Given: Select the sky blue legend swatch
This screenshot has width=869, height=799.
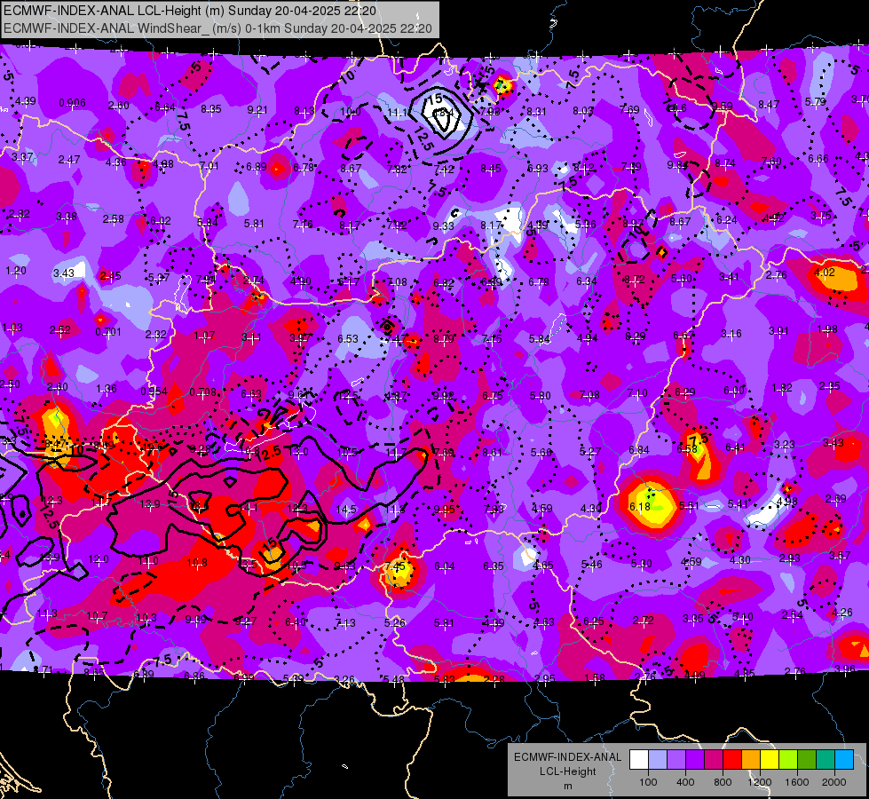Looking at the screenshot, I should pyautogui.click(x=844, y=760).
